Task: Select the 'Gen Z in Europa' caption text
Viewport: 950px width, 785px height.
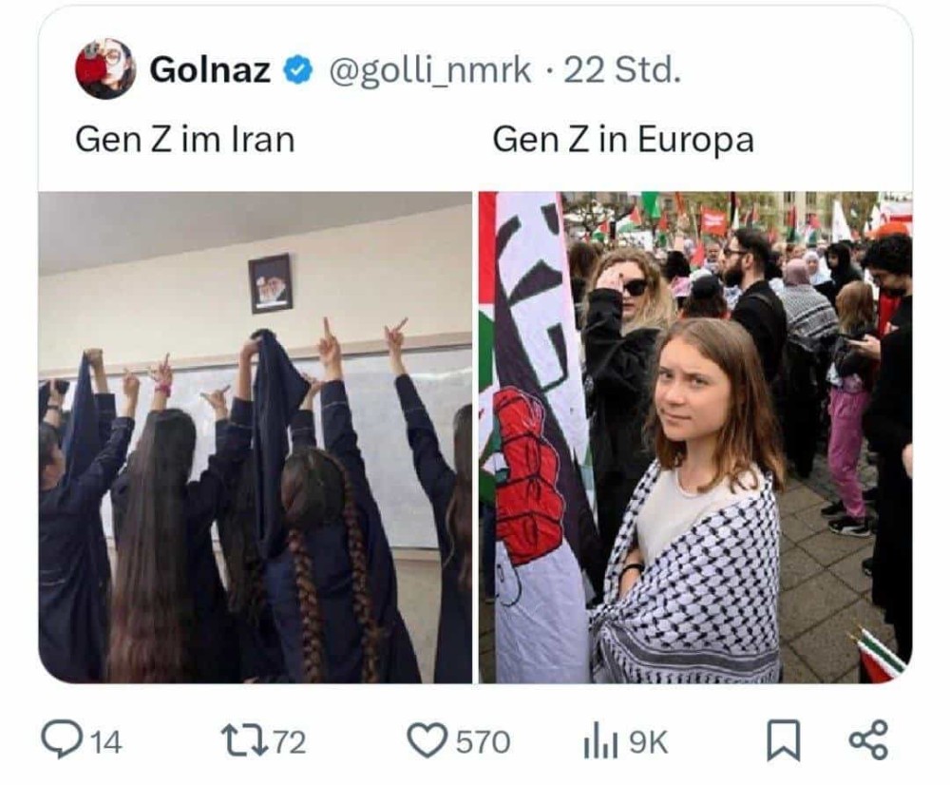Action: (623, 141)
